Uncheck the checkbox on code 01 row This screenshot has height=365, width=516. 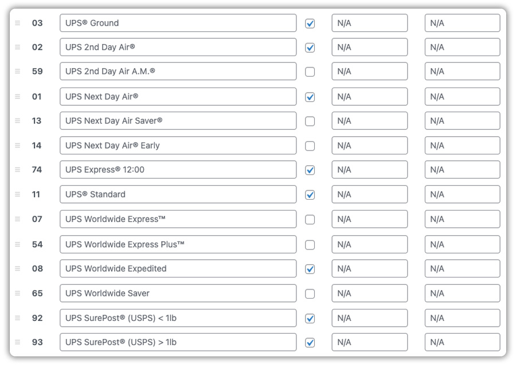(310, 97)
